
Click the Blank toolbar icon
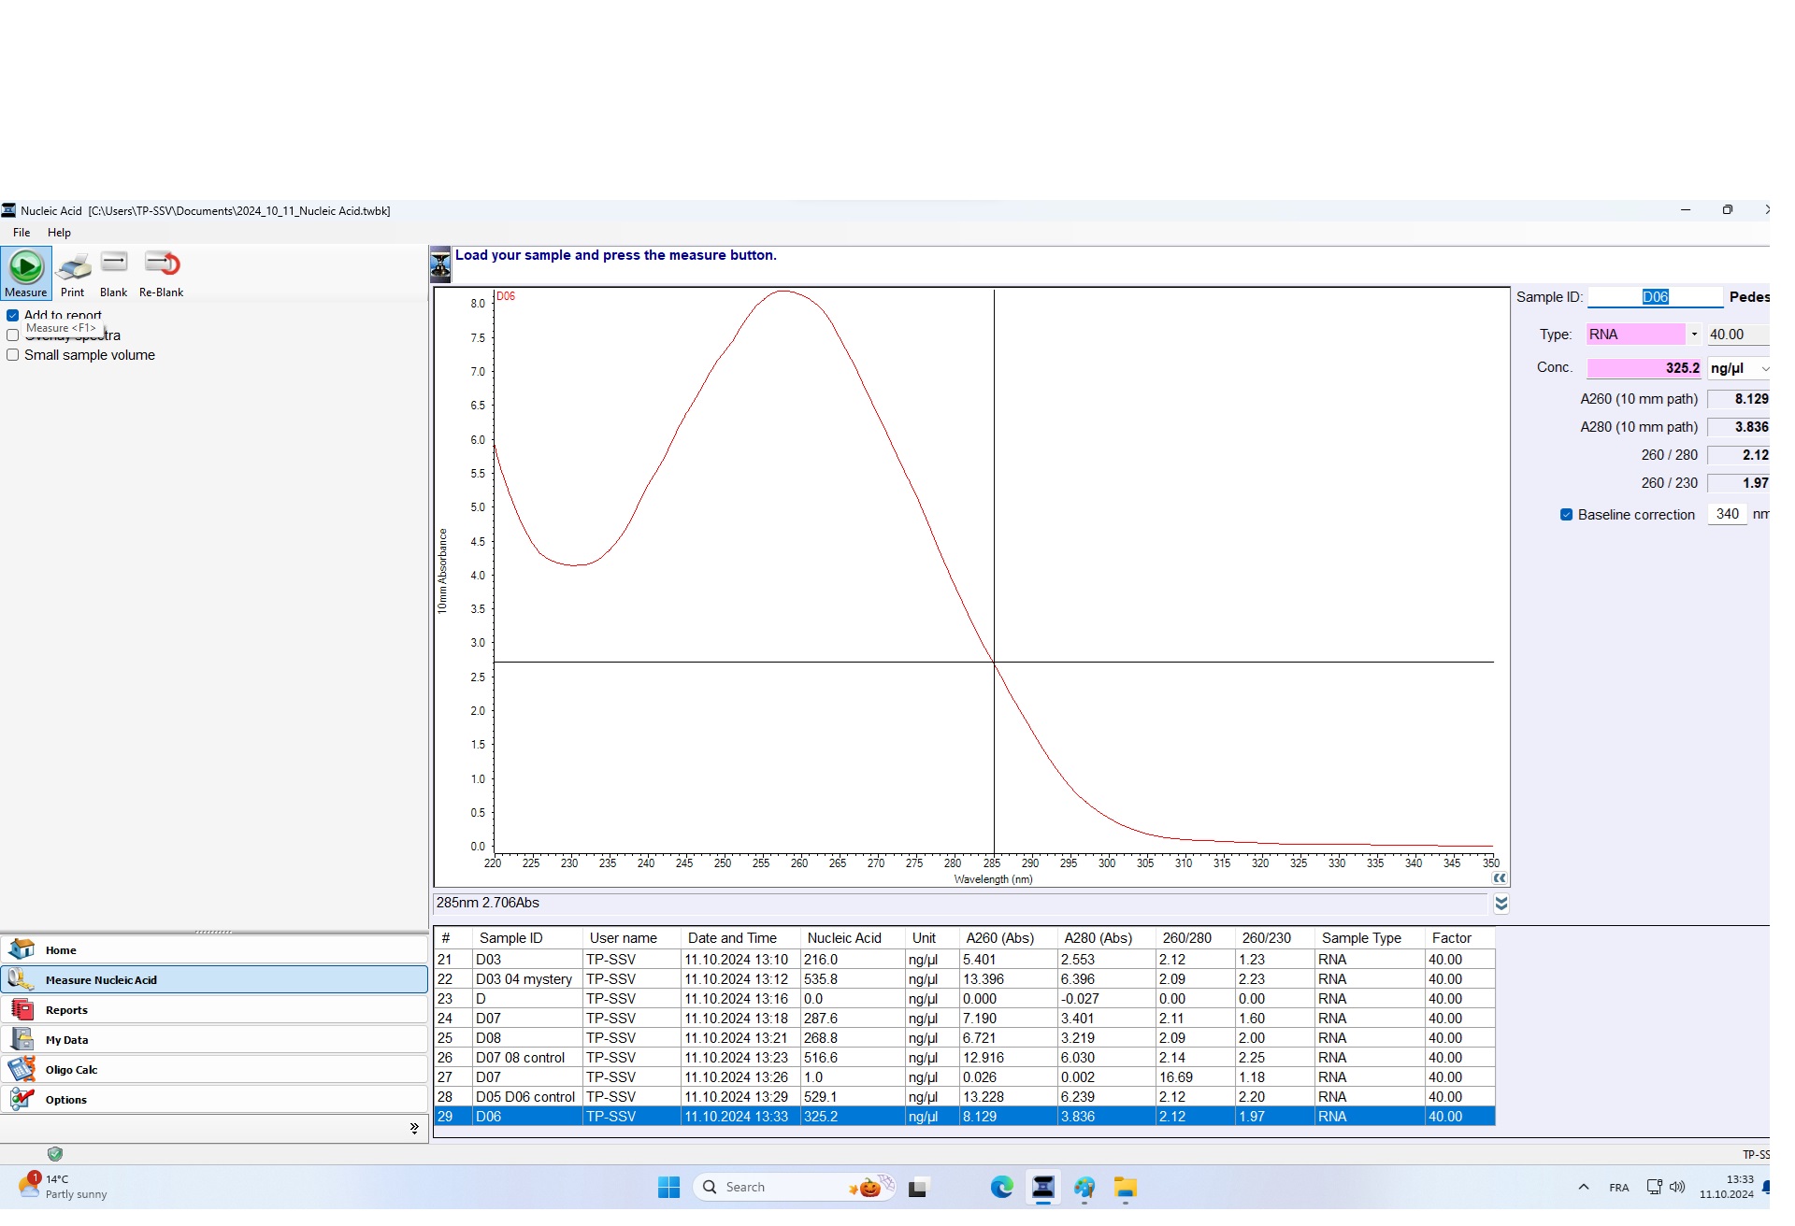114,264
